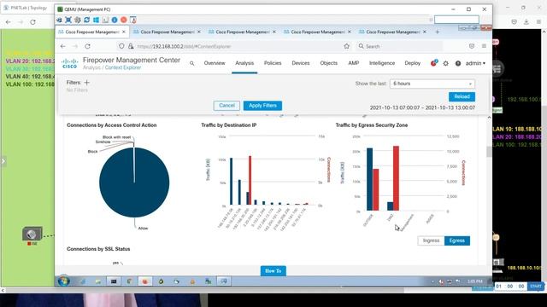This screenshot has width=547, height=307.
Task: Click the command prompt icon in the Windows taskbar
Action: click(114, 281)
